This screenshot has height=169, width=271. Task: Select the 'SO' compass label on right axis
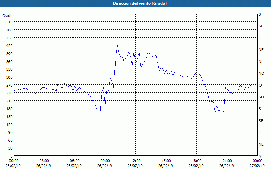pos(261,97)
